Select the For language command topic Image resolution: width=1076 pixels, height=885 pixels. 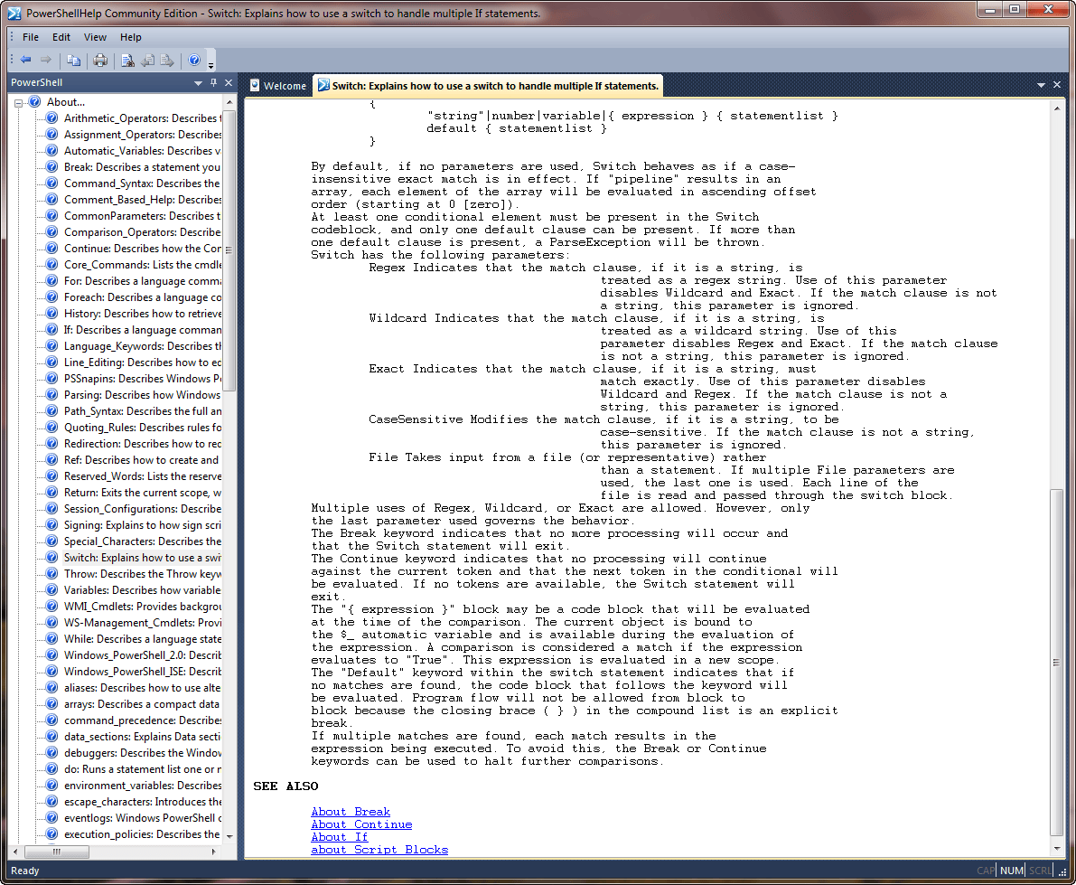[143, 281]
